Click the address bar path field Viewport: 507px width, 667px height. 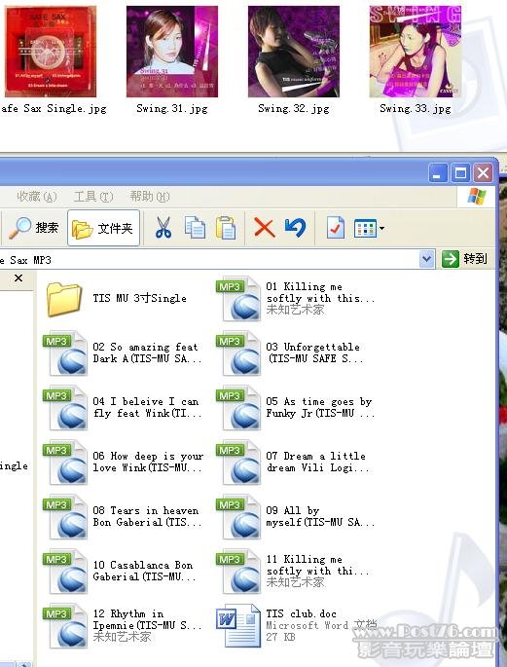click(208, 259)
